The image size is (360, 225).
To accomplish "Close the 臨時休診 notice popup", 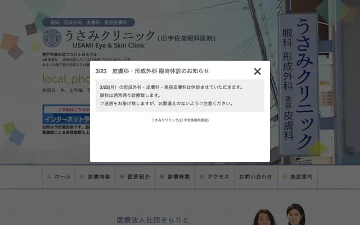I will pos(257,71).
